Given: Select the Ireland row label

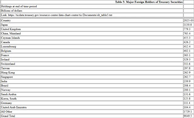Looking at the screenshot, I should [x=5, y=60].
